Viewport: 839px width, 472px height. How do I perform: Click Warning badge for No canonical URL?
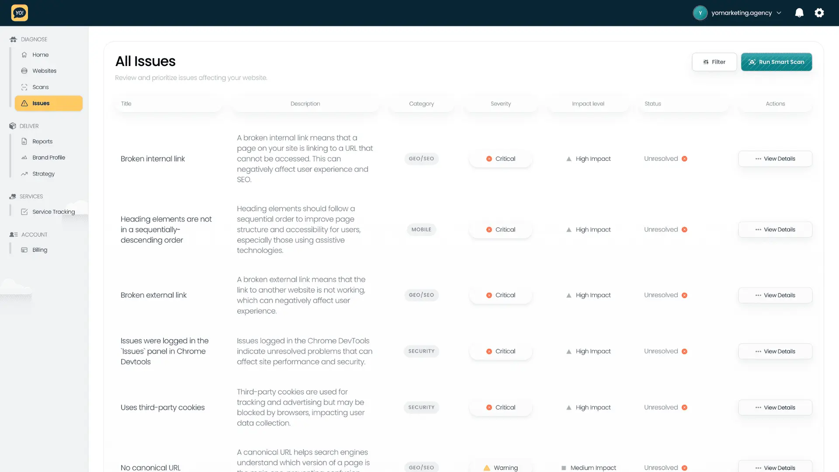(x=501, y=467)
